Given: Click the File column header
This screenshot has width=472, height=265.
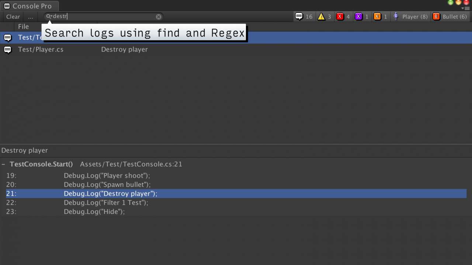Looking at the screenshot, I should click(24, 26).
